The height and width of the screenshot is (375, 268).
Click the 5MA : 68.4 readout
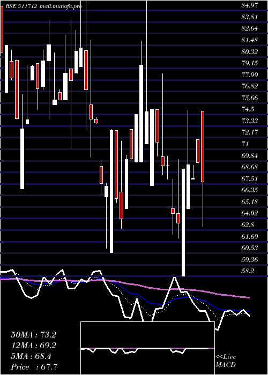click(x=31, y=356)
